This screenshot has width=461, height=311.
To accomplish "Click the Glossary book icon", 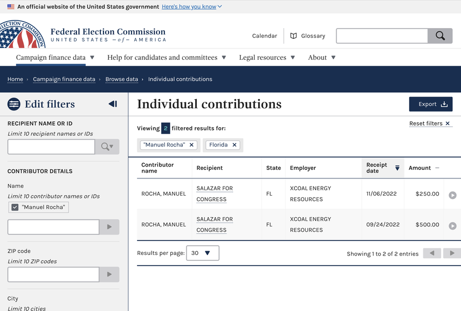I will click(x=292, y=36).
